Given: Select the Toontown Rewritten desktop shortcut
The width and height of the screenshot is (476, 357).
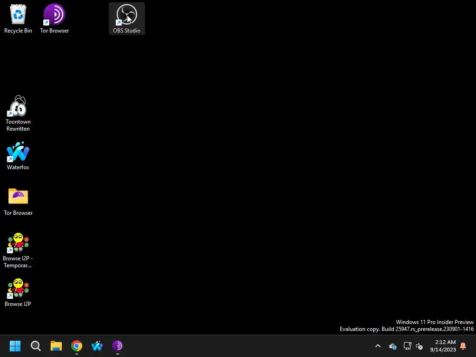Looking at the screenshot, I should [x=18, y=113].
